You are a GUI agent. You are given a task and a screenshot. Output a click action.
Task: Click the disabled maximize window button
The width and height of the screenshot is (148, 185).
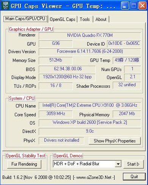(134, 6)
